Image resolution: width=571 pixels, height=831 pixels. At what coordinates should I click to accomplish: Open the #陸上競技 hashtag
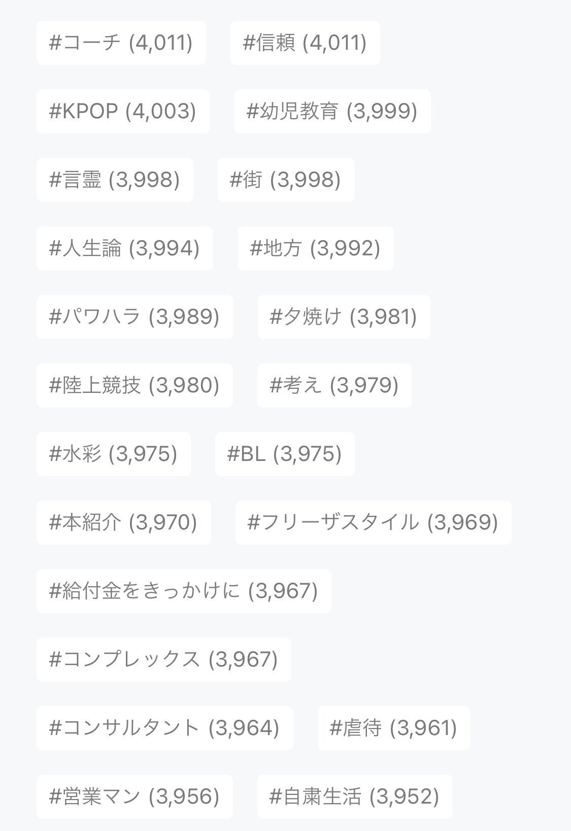[135, 385]
